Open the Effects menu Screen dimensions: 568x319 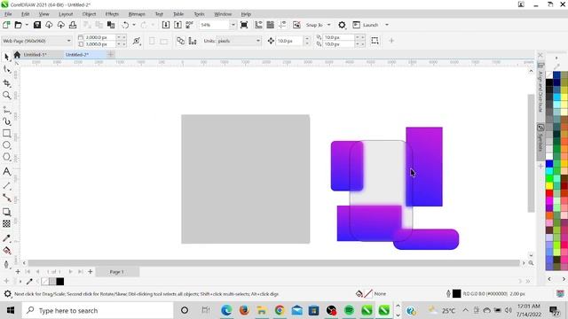point(112,14)
